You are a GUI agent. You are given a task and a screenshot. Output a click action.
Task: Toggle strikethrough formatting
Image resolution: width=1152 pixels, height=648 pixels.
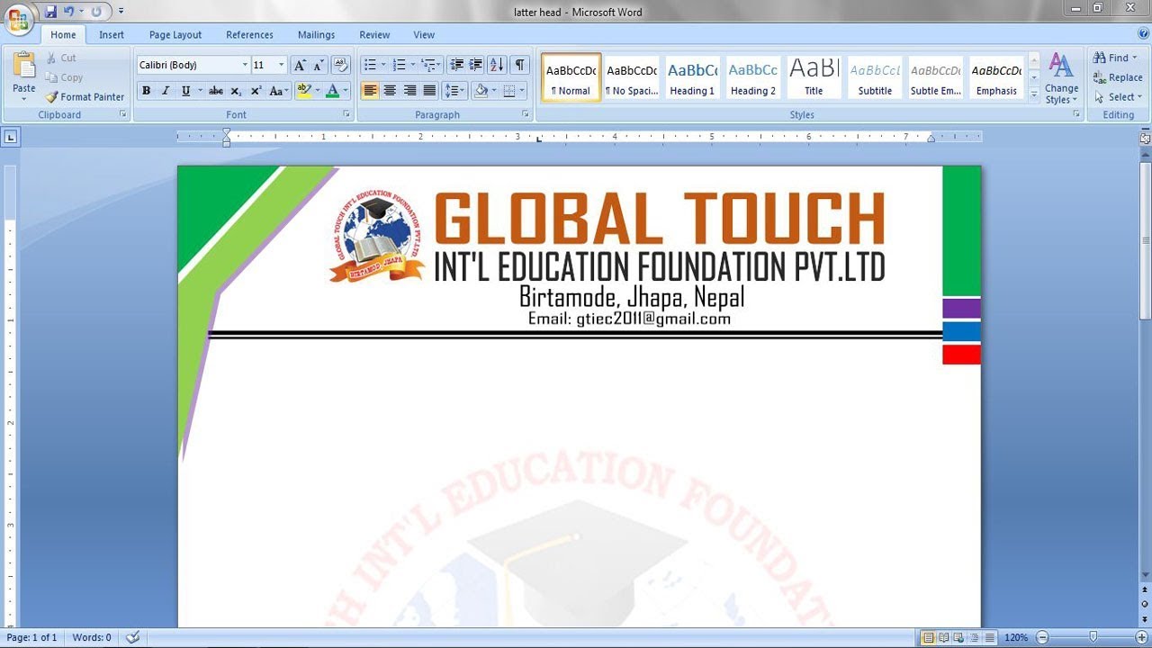(216, 91)
